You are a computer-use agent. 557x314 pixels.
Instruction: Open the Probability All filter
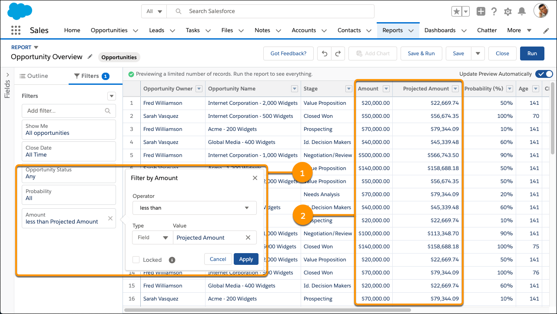click(x=69, y=195)
